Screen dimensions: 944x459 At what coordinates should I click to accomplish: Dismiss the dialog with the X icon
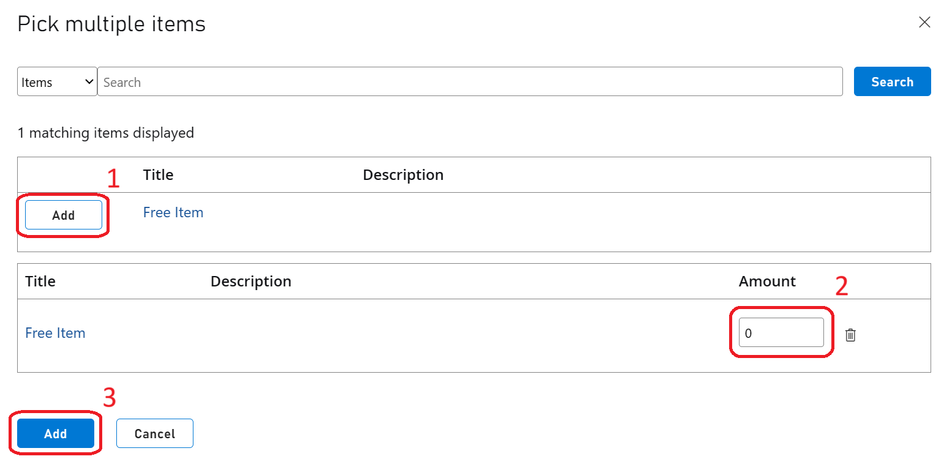tap(924, 22)
